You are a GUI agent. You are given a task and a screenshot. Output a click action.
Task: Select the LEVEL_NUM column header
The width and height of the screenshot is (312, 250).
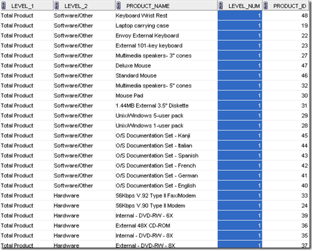click(240, 6)
